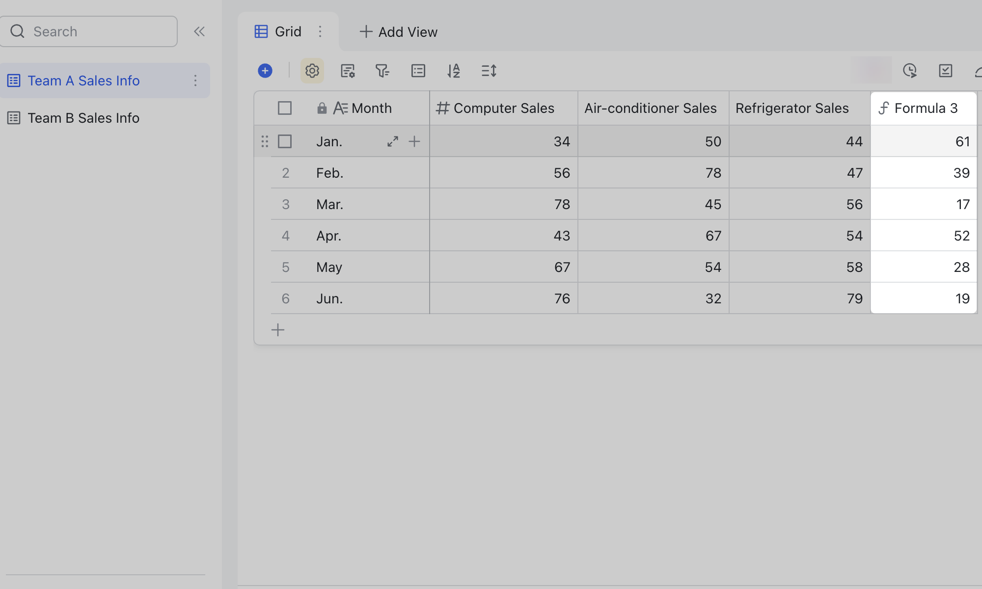The height and width of the screenshot is (589, 982).
Task: Select Team A Sales Info table
Action: [x=105, y=80]
